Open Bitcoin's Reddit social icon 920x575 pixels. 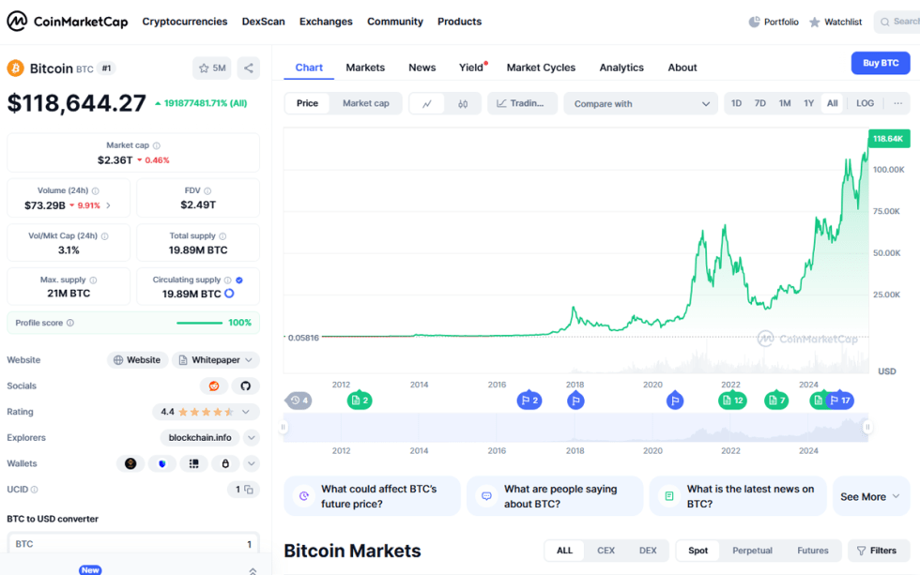(214, 386)
